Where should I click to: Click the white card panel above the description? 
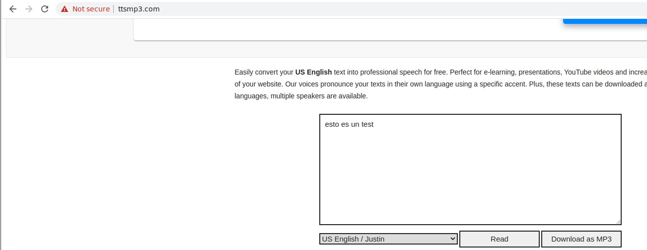tap(348, 30)
